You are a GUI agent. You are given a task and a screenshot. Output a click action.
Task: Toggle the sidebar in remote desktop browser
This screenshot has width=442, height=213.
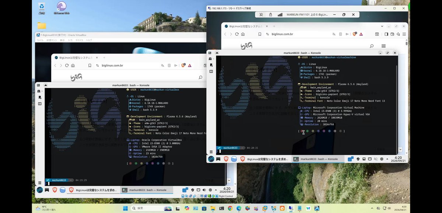click(386, 34)
